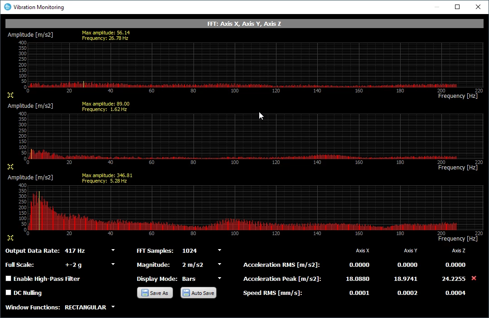
Task: Click the Speed RMS [mm/s] label
Action: pos(272,293)
